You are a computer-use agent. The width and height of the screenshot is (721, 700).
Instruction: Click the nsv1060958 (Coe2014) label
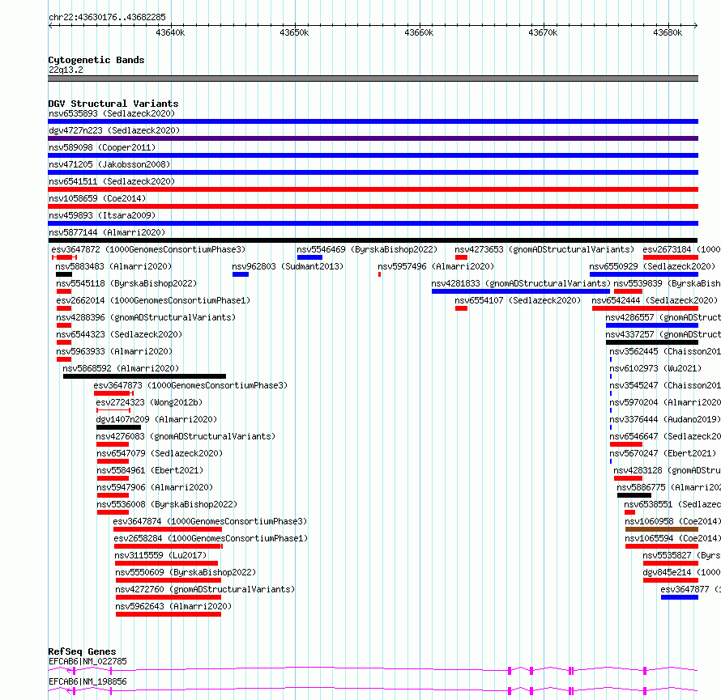click(672, 521)
